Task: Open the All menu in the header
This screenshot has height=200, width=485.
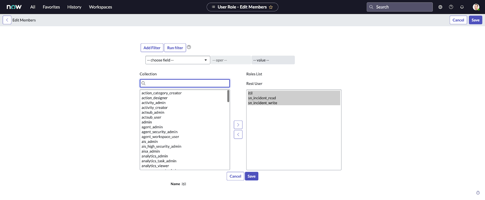Action: [x=33, y=7]
